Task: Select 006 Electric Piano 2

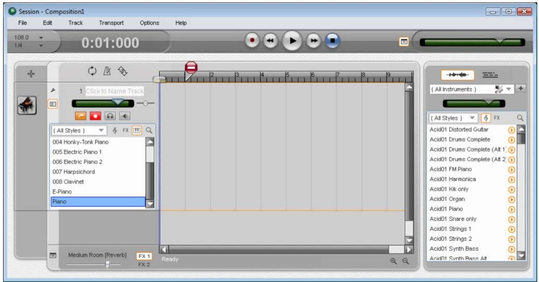Action: point(98,162)
